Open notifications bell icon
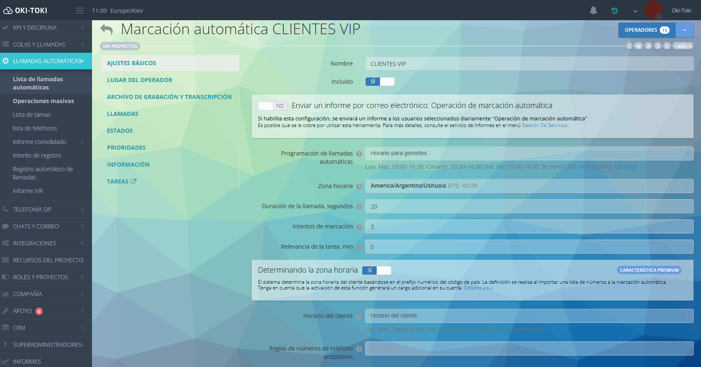Screen dimensions: 701x367 point(593,11)
